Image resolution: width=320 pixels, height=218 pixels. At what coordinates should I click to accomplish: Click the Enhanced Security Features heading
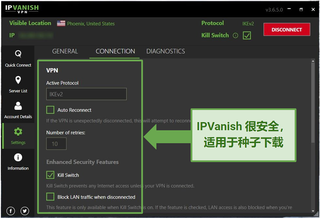pos(83,162)
